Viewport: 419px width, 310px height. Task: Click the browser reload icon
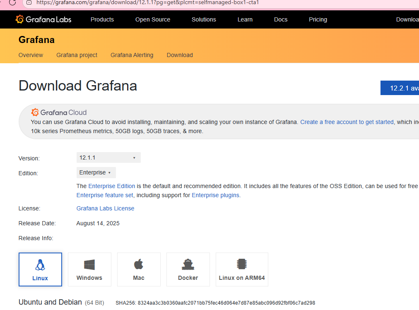click(12, 2)
